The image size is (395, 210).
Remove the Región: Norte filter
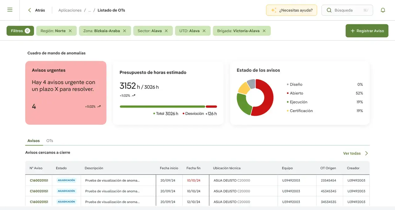70,31
